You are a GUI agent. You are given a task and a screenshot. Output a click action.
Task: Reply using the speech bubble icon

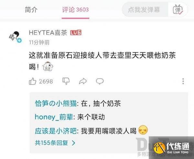[100, 81]
